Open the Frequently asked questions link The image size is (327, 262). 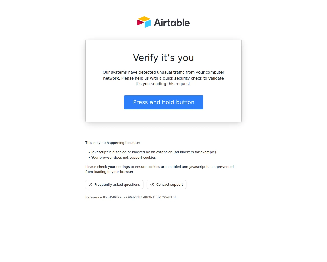117,184
